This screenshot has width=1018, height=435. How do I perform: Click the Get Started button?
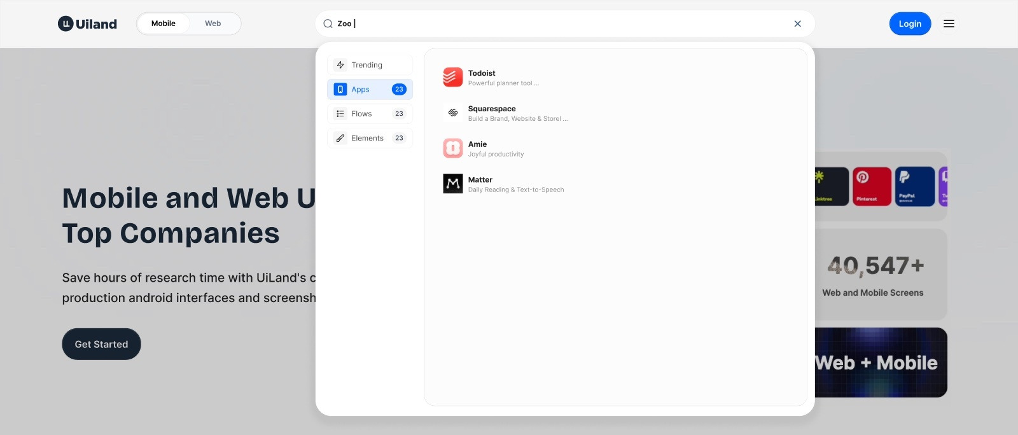click(x=101, y=344)
